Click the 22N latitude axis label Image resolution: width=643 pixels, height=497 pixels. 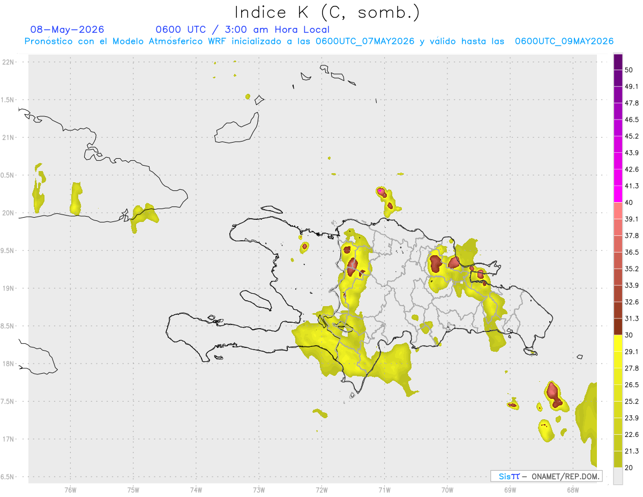[x=9, y=62]
